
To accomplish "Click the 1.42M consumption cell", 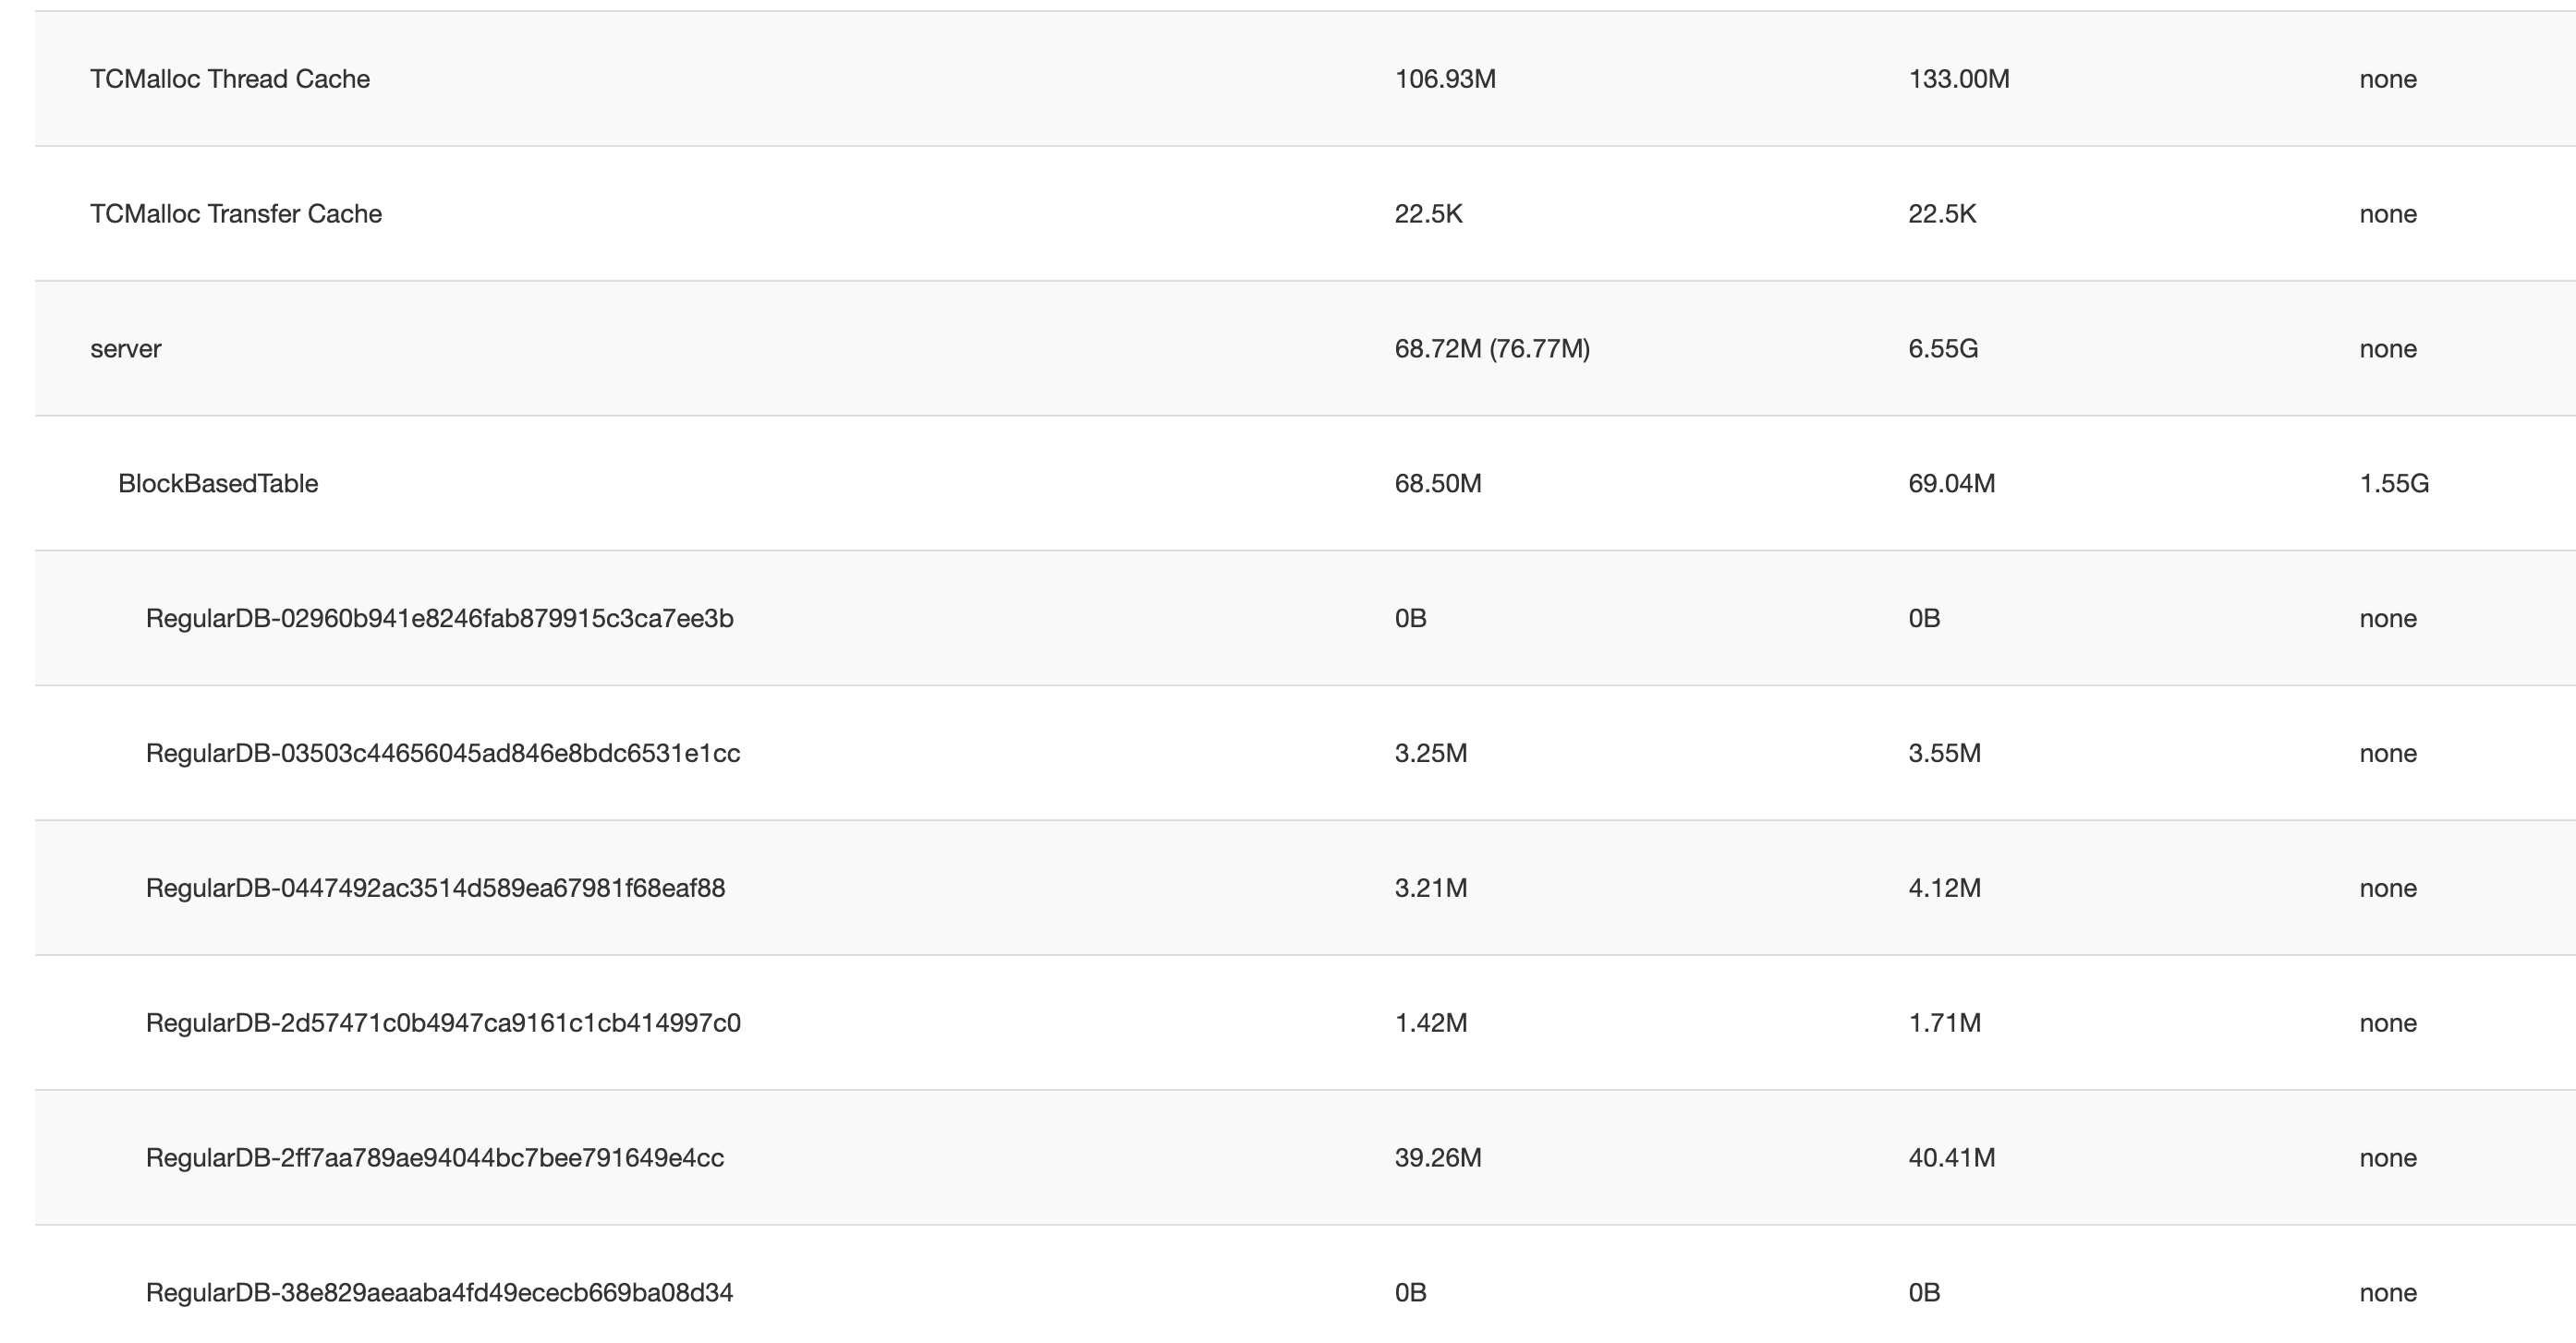I will (x=1431, y=1024).
